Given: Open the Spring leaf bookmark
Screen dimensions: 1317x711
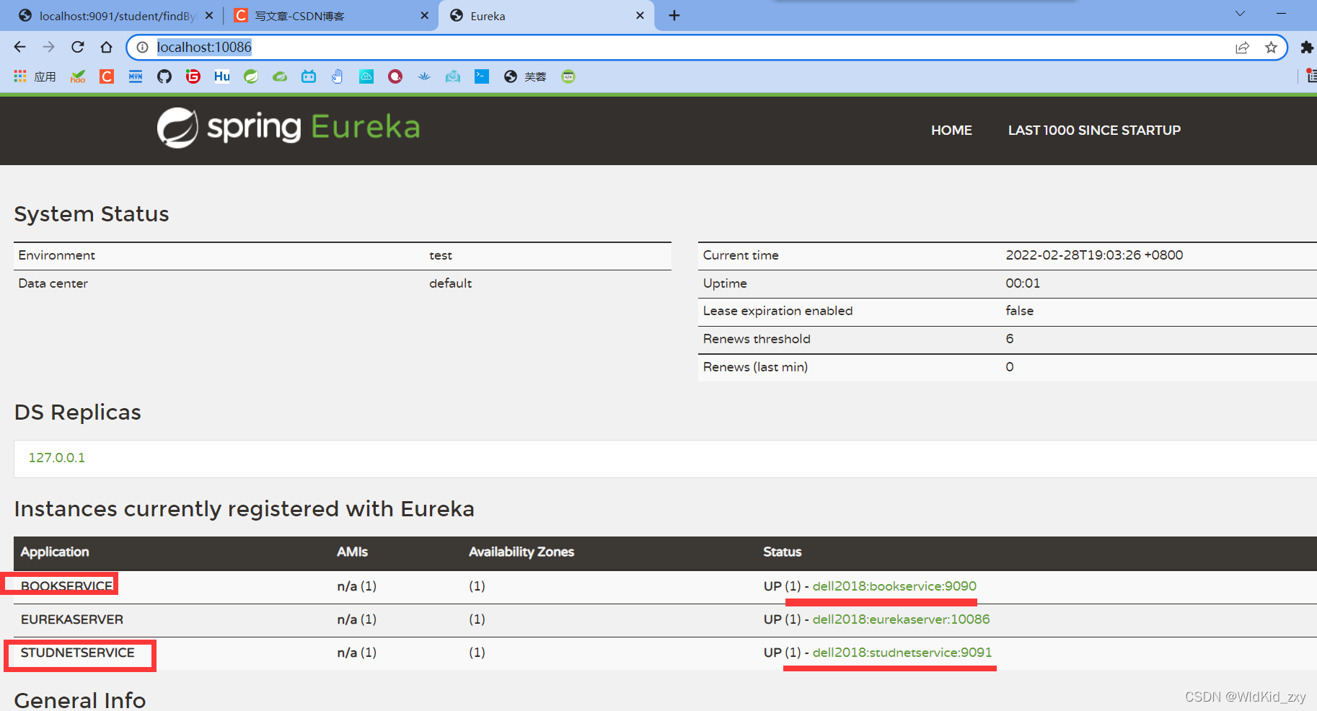Looking at the screenshot, I should (251, 76).
